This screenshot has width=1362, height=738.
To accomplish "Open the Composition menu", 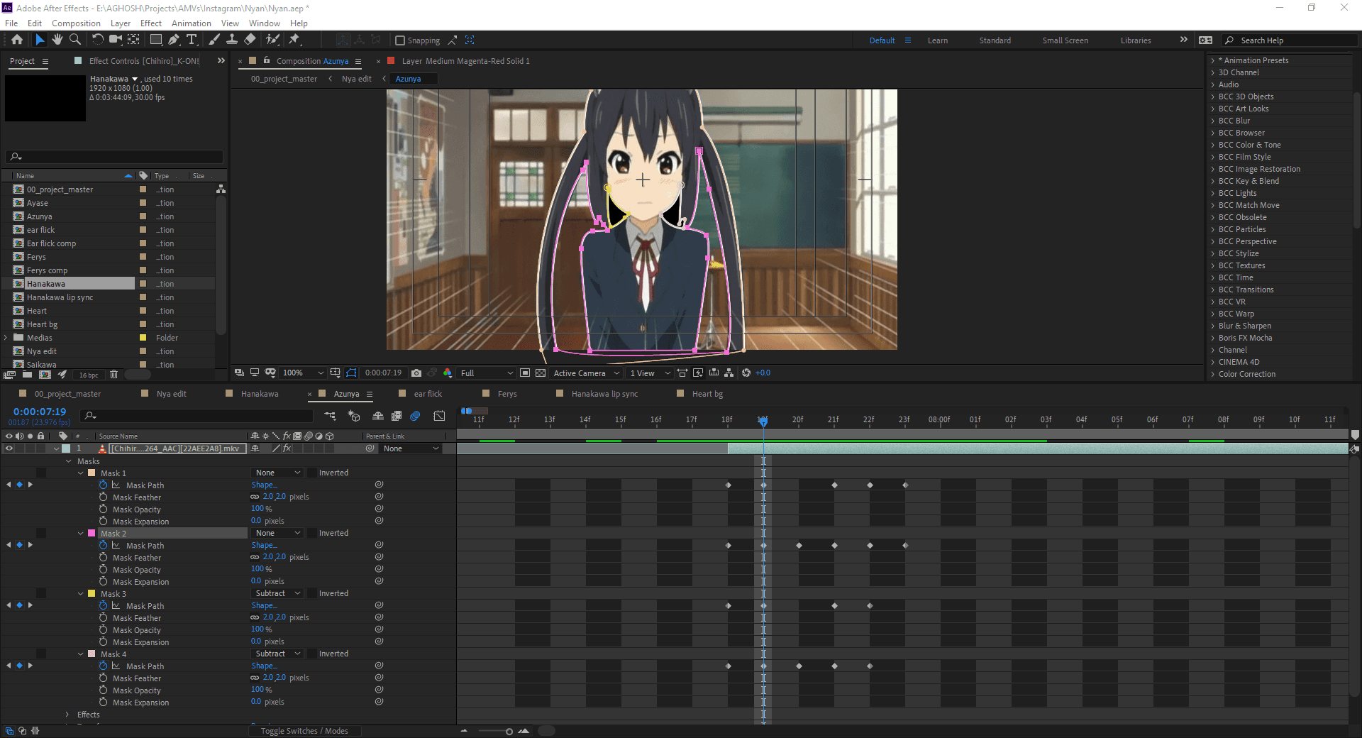I will click(76, 23).
